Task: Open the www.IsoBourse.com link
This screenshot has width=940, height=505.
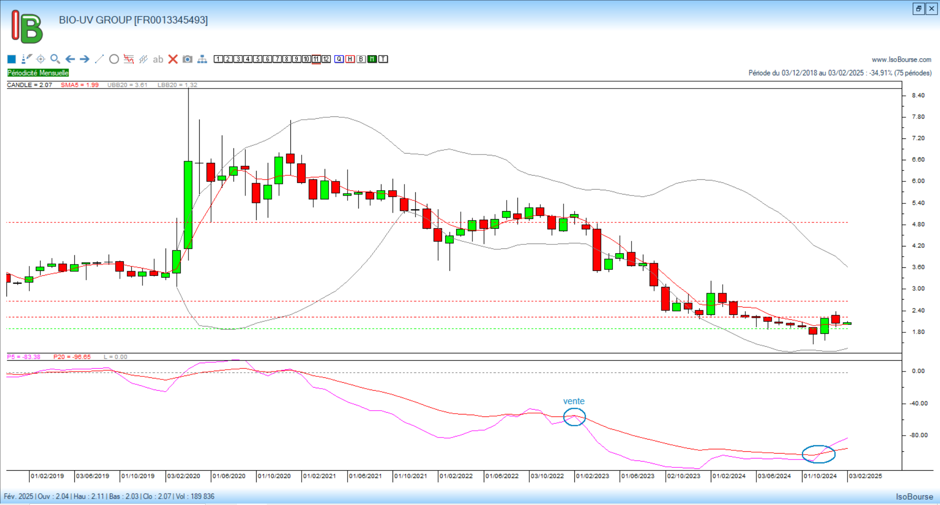Action: 901,60
